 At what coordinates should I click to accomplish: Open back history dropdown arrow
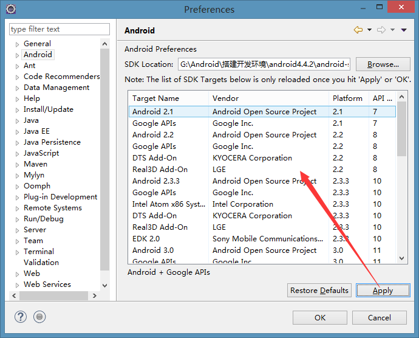point(369,30)
